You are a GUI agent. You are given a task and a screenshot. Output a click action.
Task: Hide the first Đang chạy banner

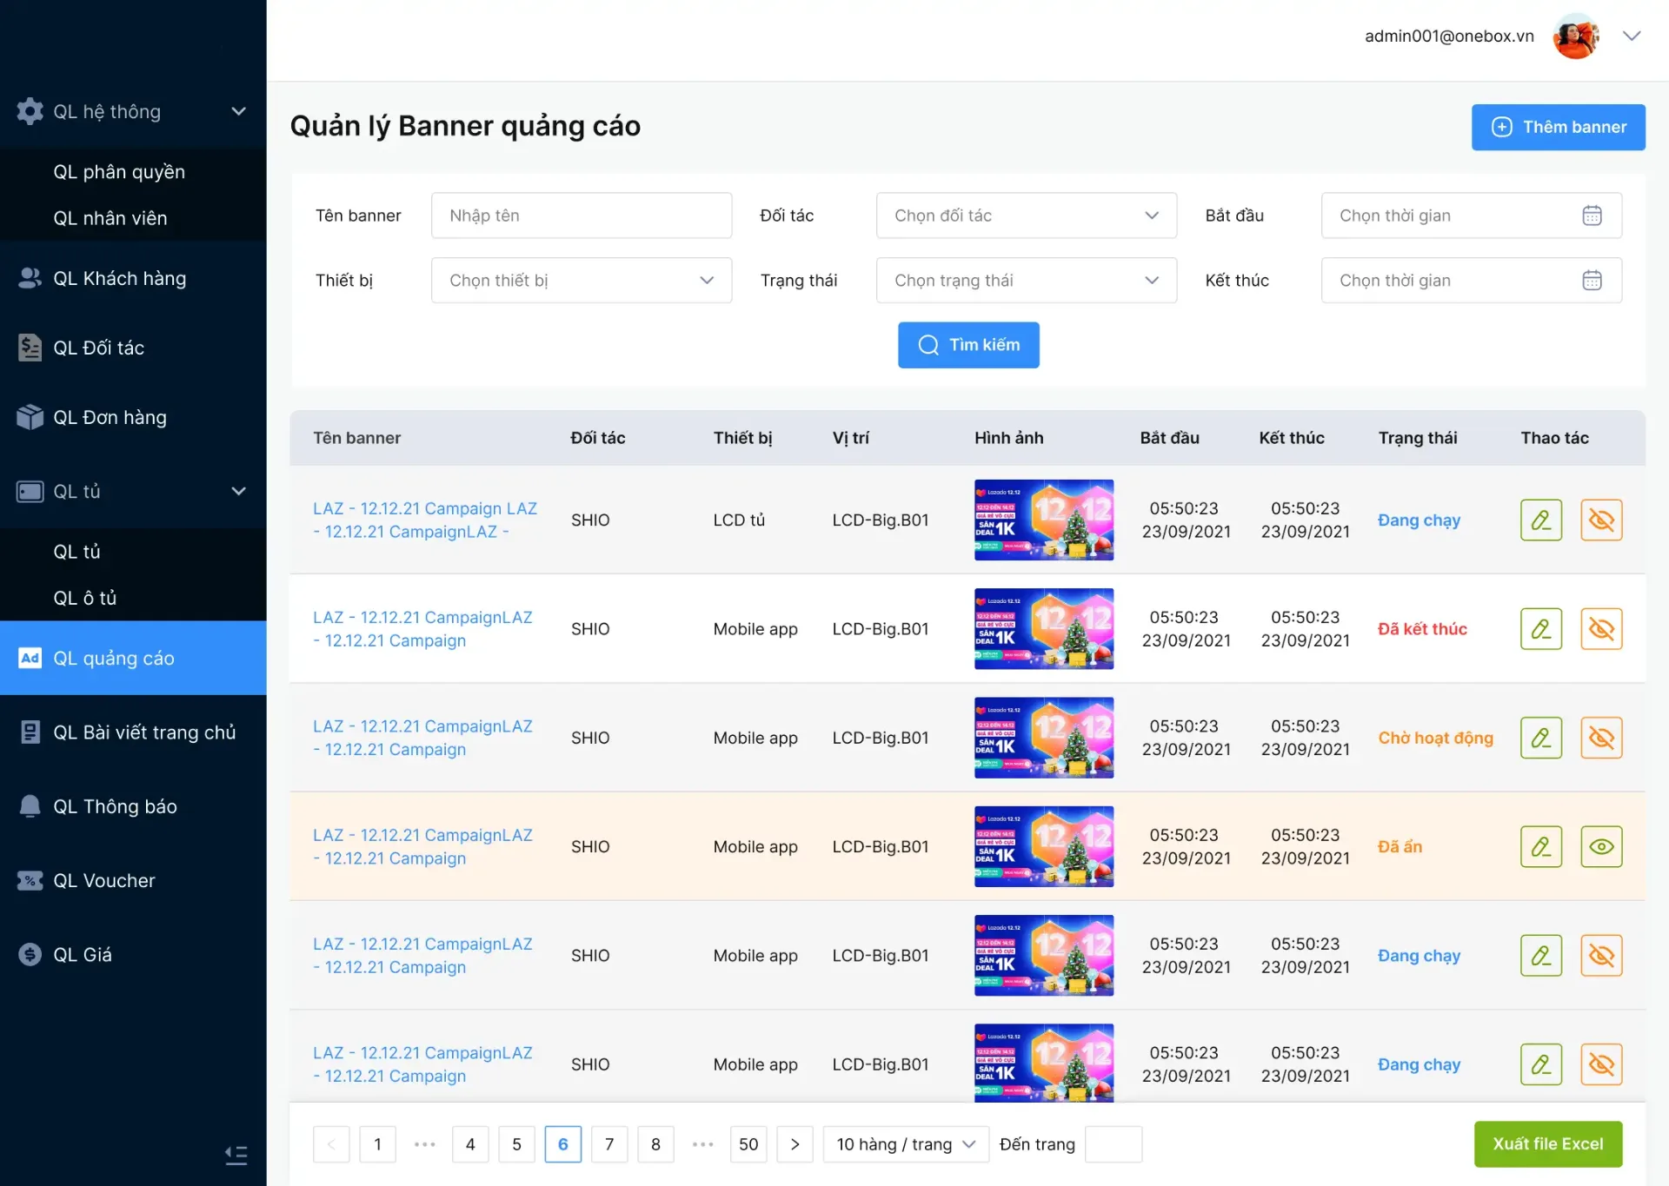click(1601, 520)
